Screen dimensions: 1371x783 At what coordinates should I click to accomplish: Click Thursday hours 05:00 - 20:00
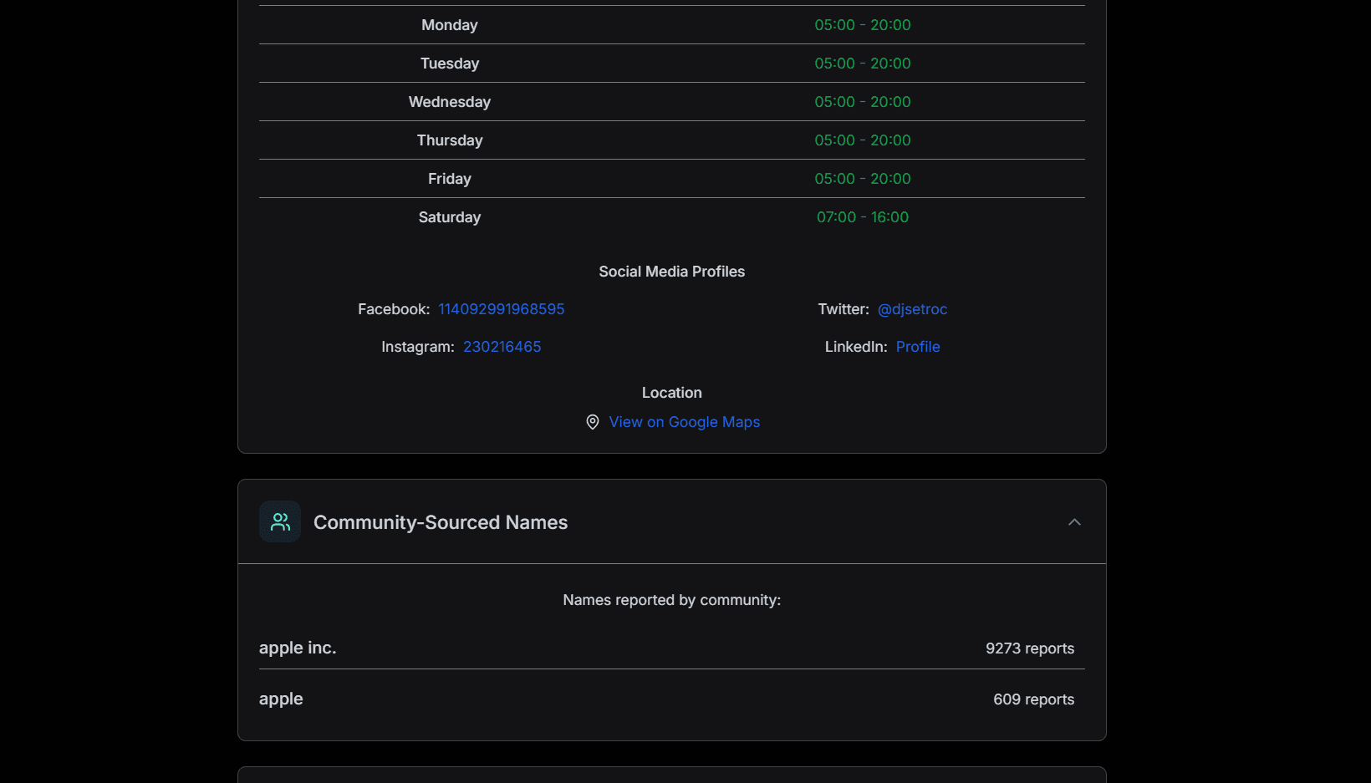pos(863,140)
